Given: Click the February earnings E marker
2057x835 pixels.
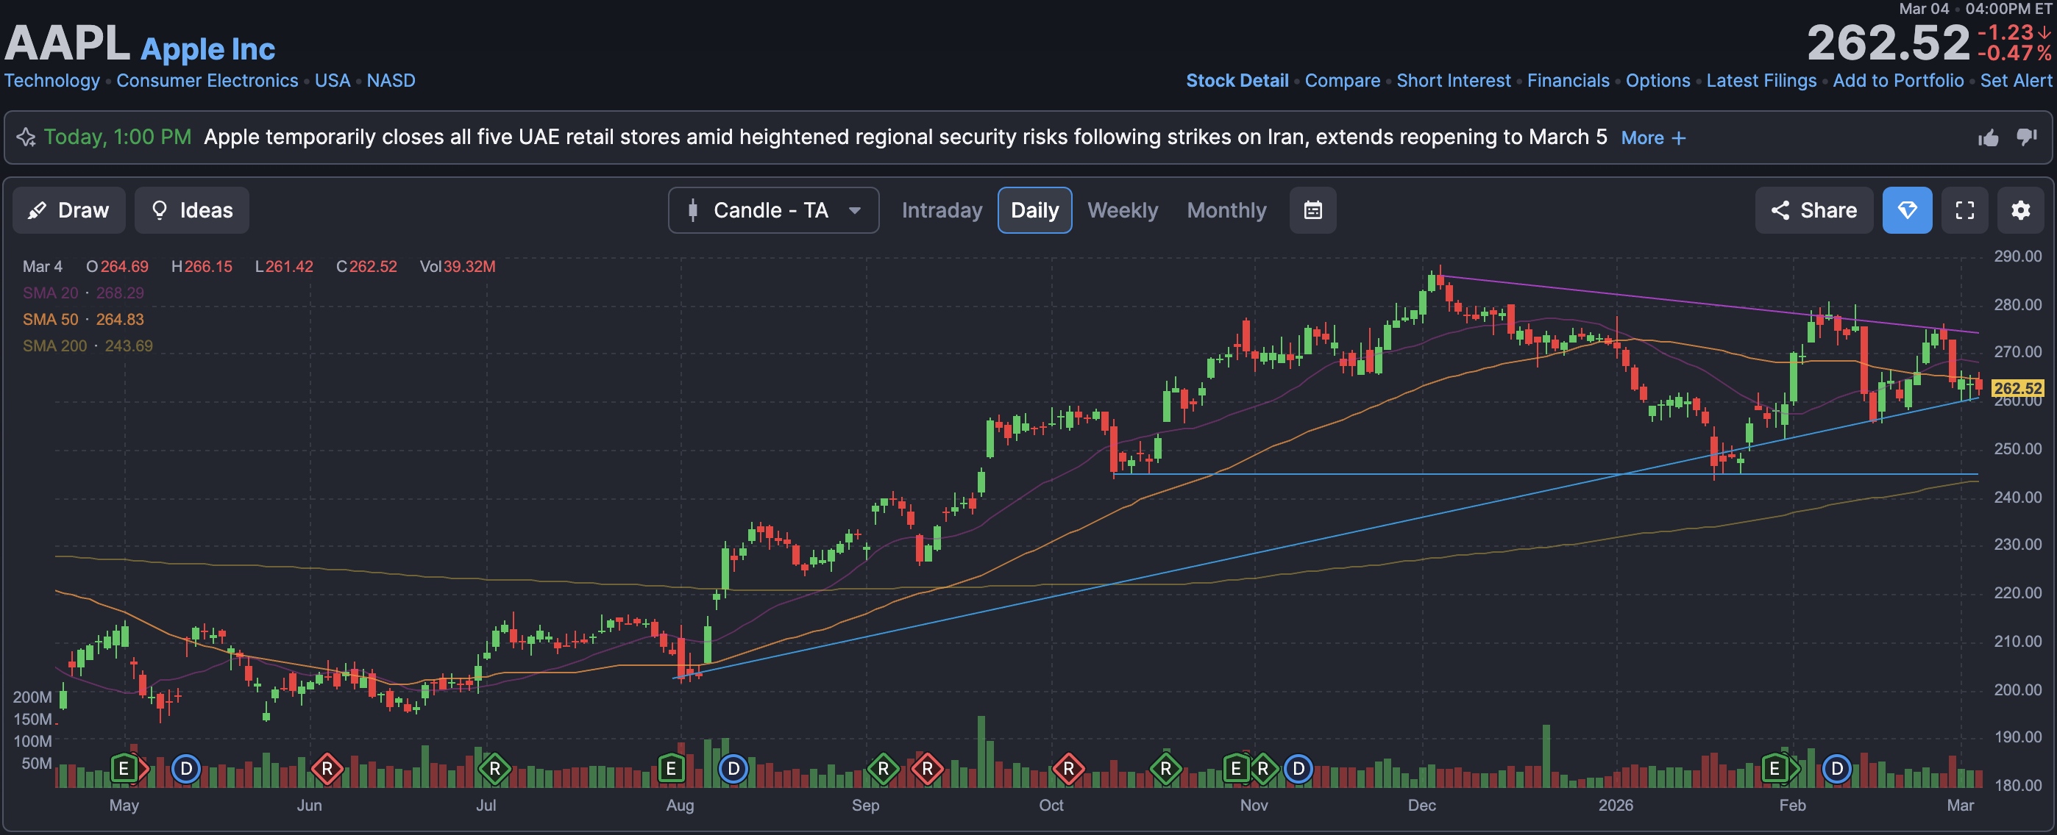Looking at the screenshot, I should [1774, 769].
